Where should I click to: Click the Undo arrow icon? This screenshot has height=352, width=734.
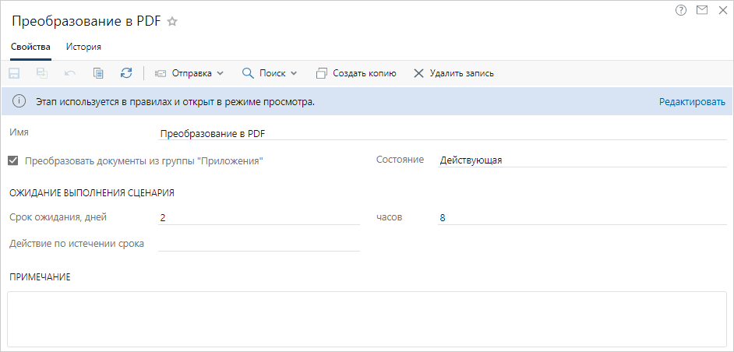coord(70,73)
